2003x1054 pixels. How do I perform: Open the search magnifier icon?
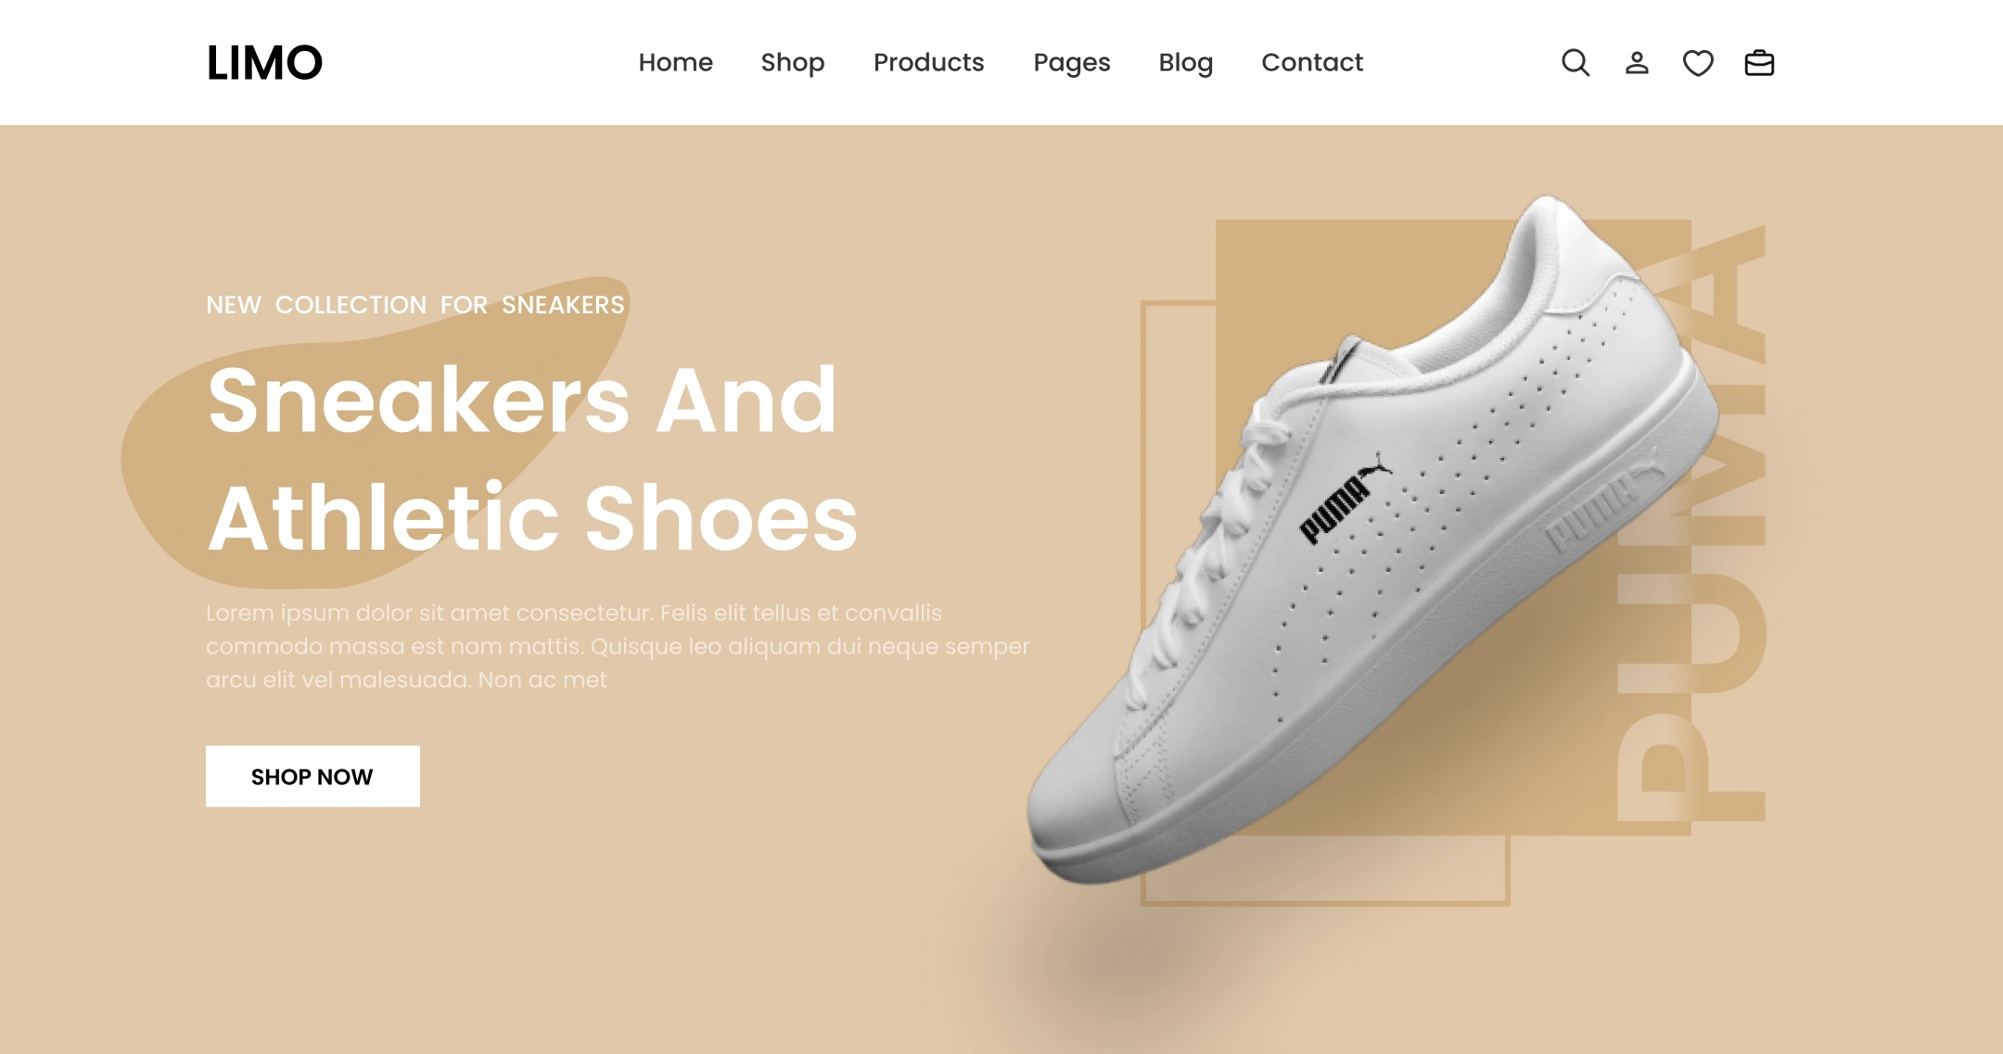(1576, 63)
